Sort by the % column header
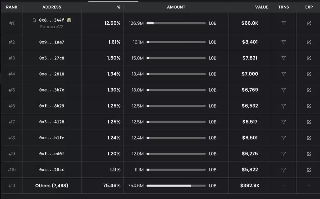This screenshot has width=320, height=199. [119, 7]
